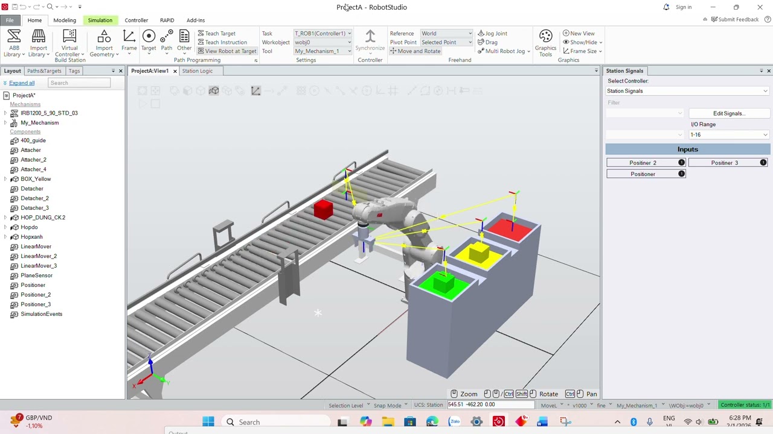Click the Import Geometry icon
773x434 pixels.
pos(104,37)
